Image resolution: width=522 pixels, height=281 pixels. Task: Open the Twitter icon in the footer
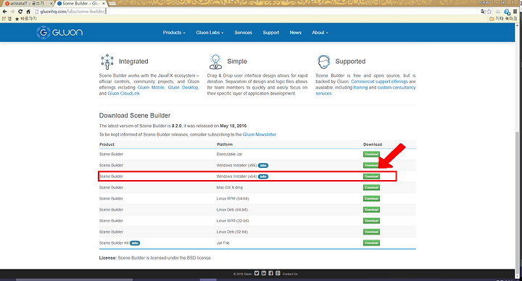tap(257, 273)
